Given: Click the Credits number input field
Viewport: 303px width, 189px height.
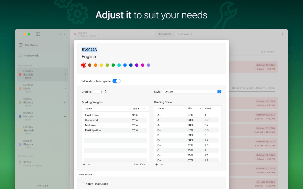Looking at the screenshot, I should point(98,92).
